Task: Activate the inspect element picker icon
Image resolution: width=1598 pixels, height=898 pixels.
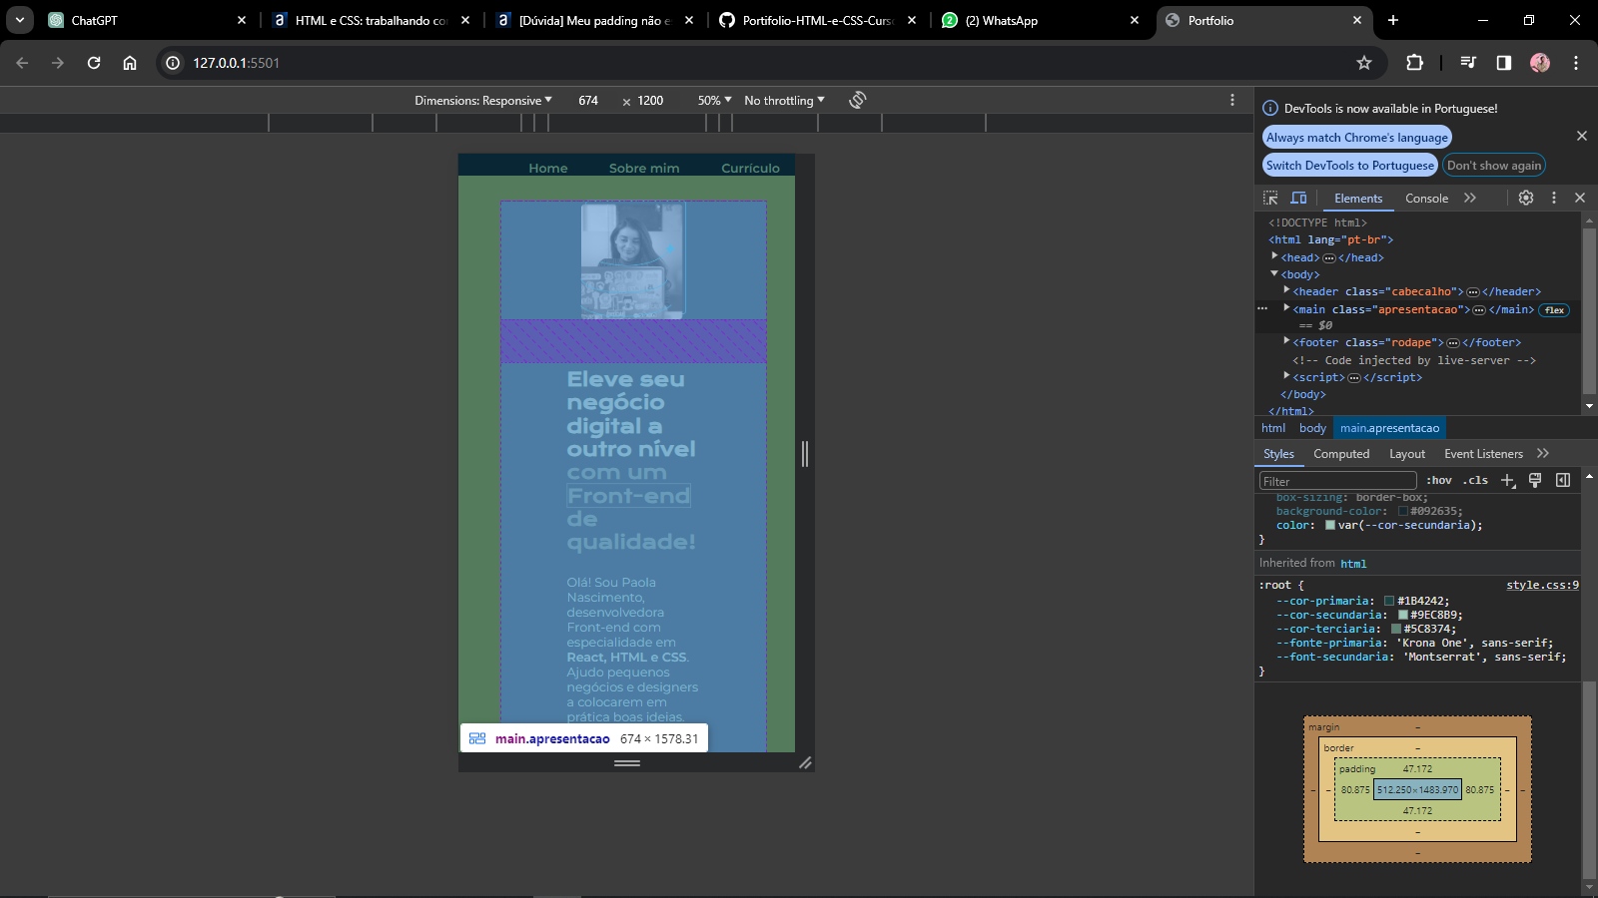Action: coord(1270,198)
